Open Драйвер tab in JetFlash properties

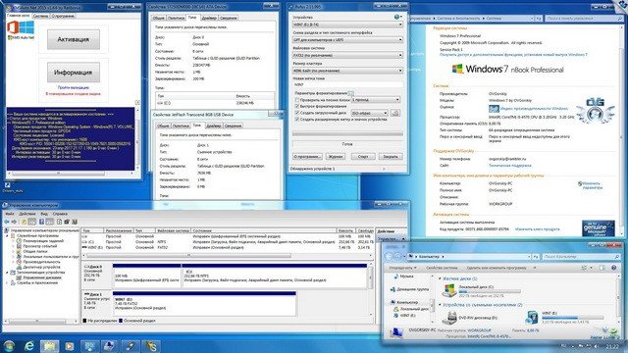click(x=214, y=126)
